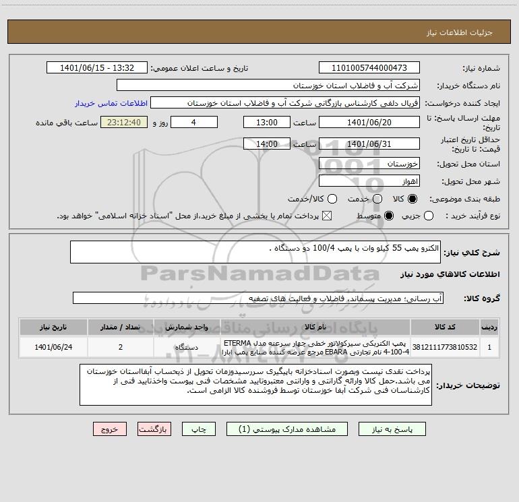Open attached documents (مشاهده مدارک پیوستی)
The height and width of the screenshot is (502, 519).
click(x=287, y=429)
